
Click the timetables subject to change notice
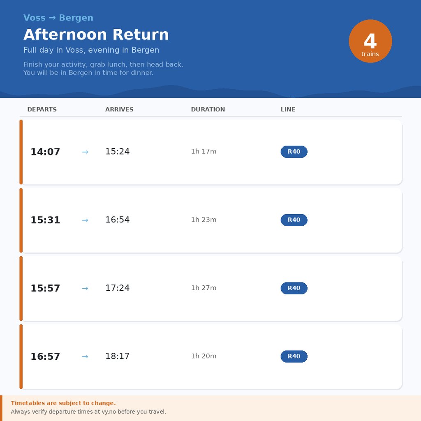coord(63,403)
